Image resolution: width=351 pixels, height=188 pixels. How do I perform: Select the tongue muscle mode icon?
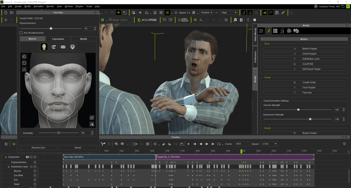(x=73, y=47)
